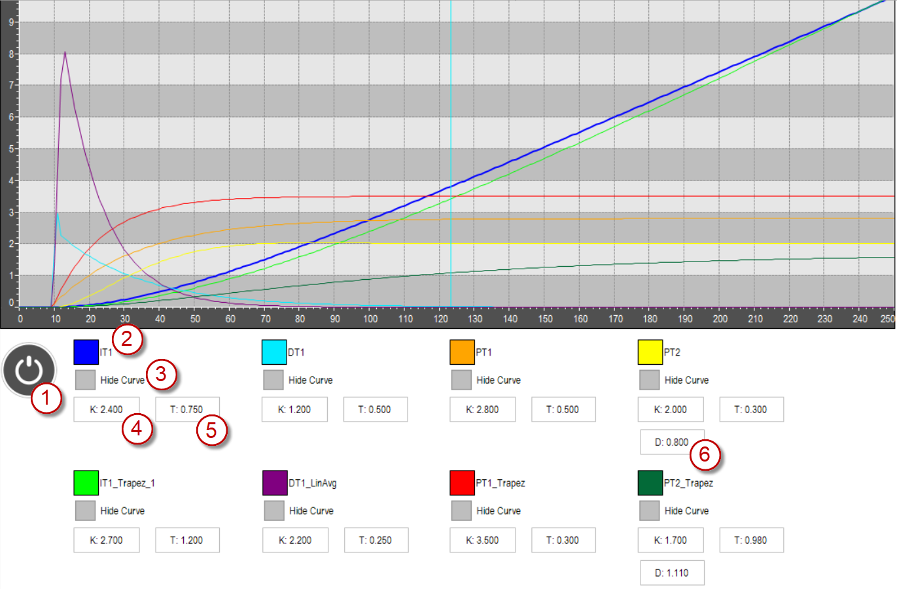Click the blue IT1 color swatch
Viewport: 897px width, 589px height.
pyautogui.click(x=86, y=352)
